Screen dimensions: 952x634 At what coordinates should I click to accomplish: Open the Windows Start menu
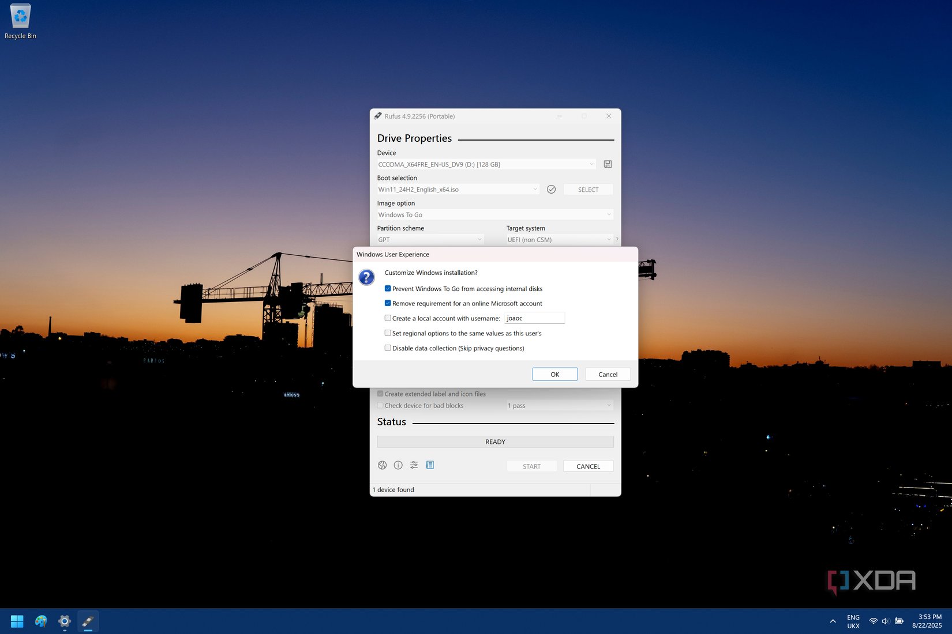[17, 621]
